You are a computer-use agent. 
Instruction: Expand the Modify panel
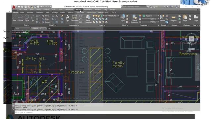click(53, 25)
